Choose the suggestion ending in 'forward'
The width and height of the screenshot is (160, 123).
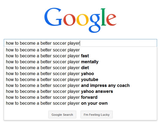pos(80,97)
